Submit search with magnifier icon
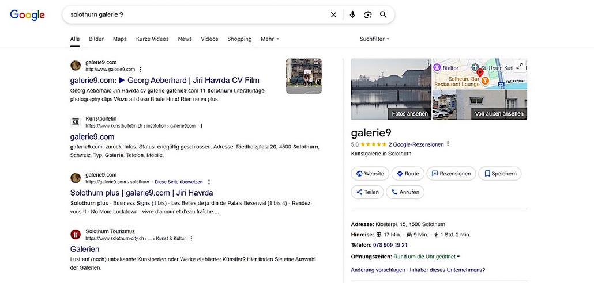The image size is (594, 283). pos(384,15)
